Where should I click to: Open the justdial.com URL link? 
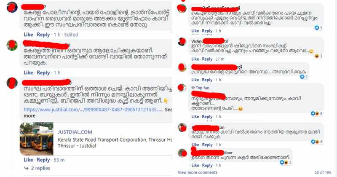pos(93,110)
